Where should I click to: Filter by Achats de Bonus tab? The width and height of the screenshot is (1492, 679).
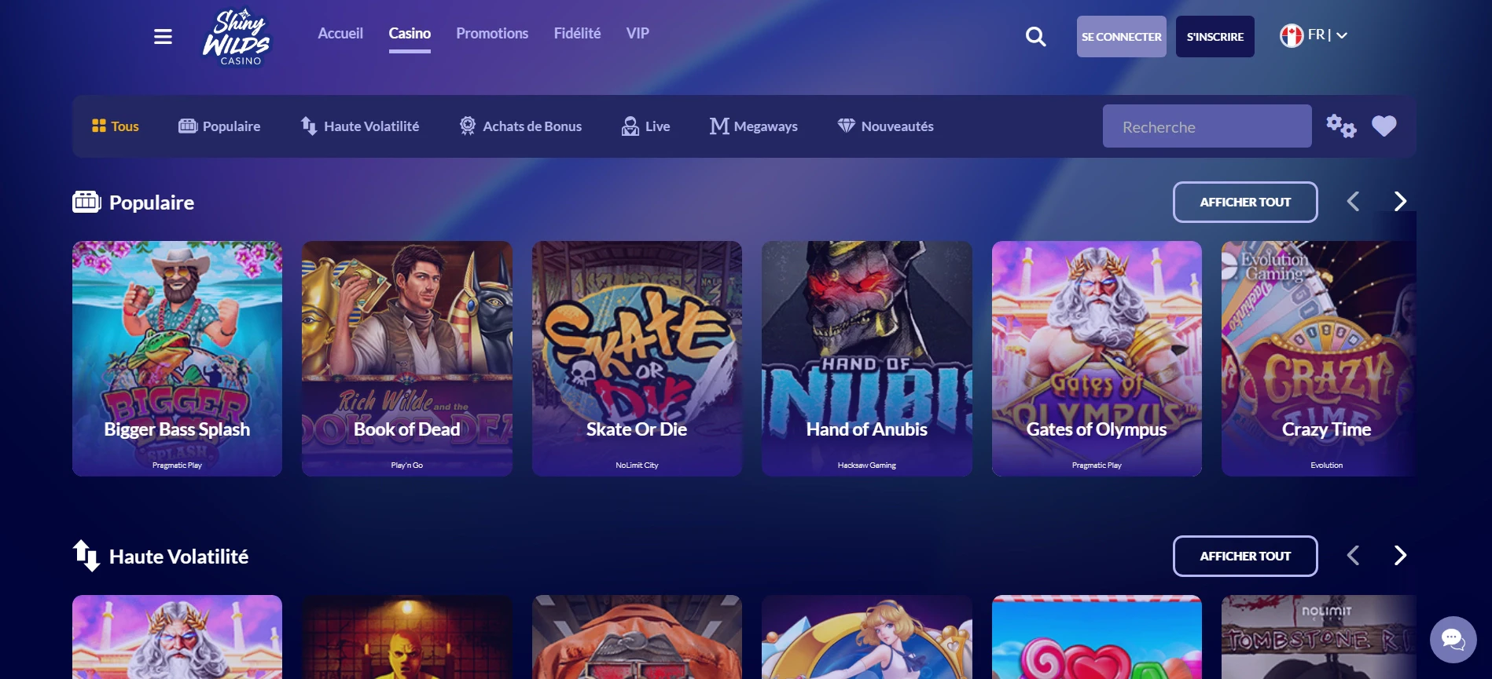[520, 126]
